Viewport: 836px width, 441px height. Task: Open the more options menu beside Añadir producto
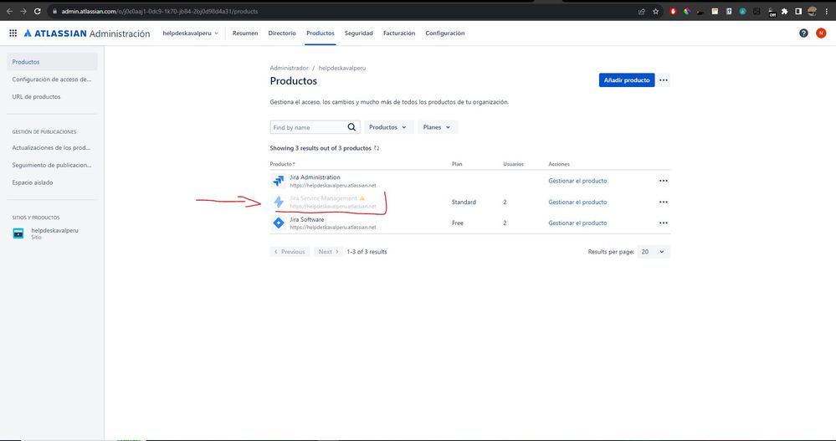(664, 80)
